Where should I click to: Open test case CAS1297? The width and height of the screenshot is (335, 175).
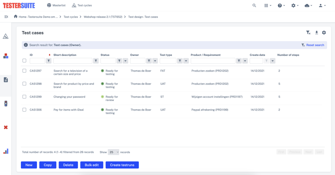pos(35,71)
